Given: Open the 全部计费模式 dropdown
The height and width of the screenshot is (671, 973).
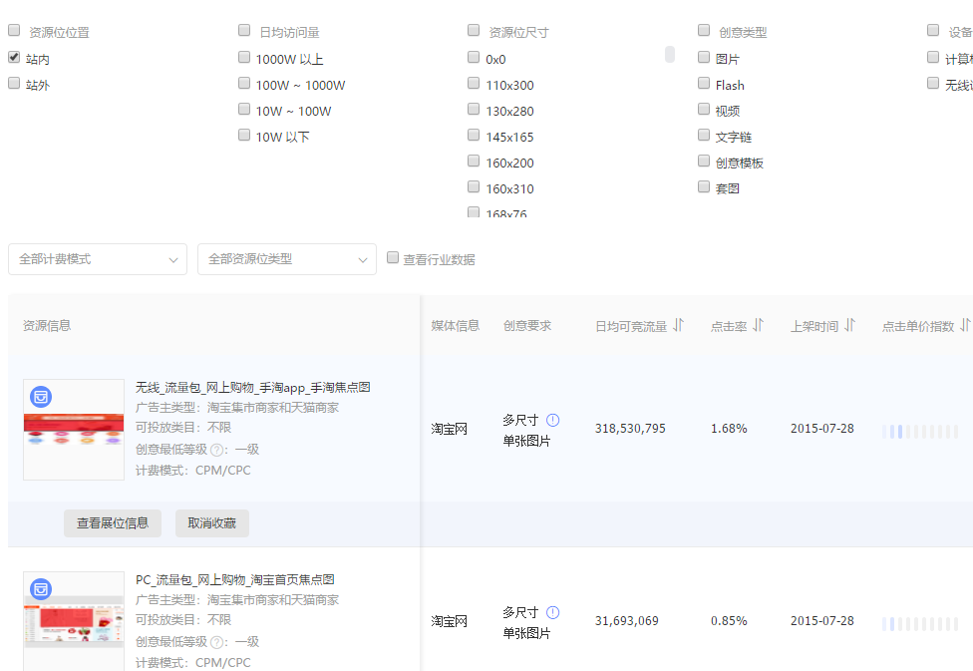Looking at the screenshot, I should pyautogui.click(x=98, y=259).
